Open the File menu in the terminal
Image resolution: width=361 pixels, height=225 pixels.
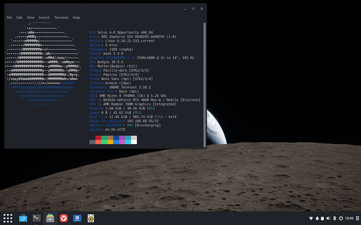tap(9, 17)
